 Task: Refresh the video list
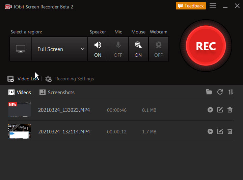pyautogui.click(x=220, y=92)
